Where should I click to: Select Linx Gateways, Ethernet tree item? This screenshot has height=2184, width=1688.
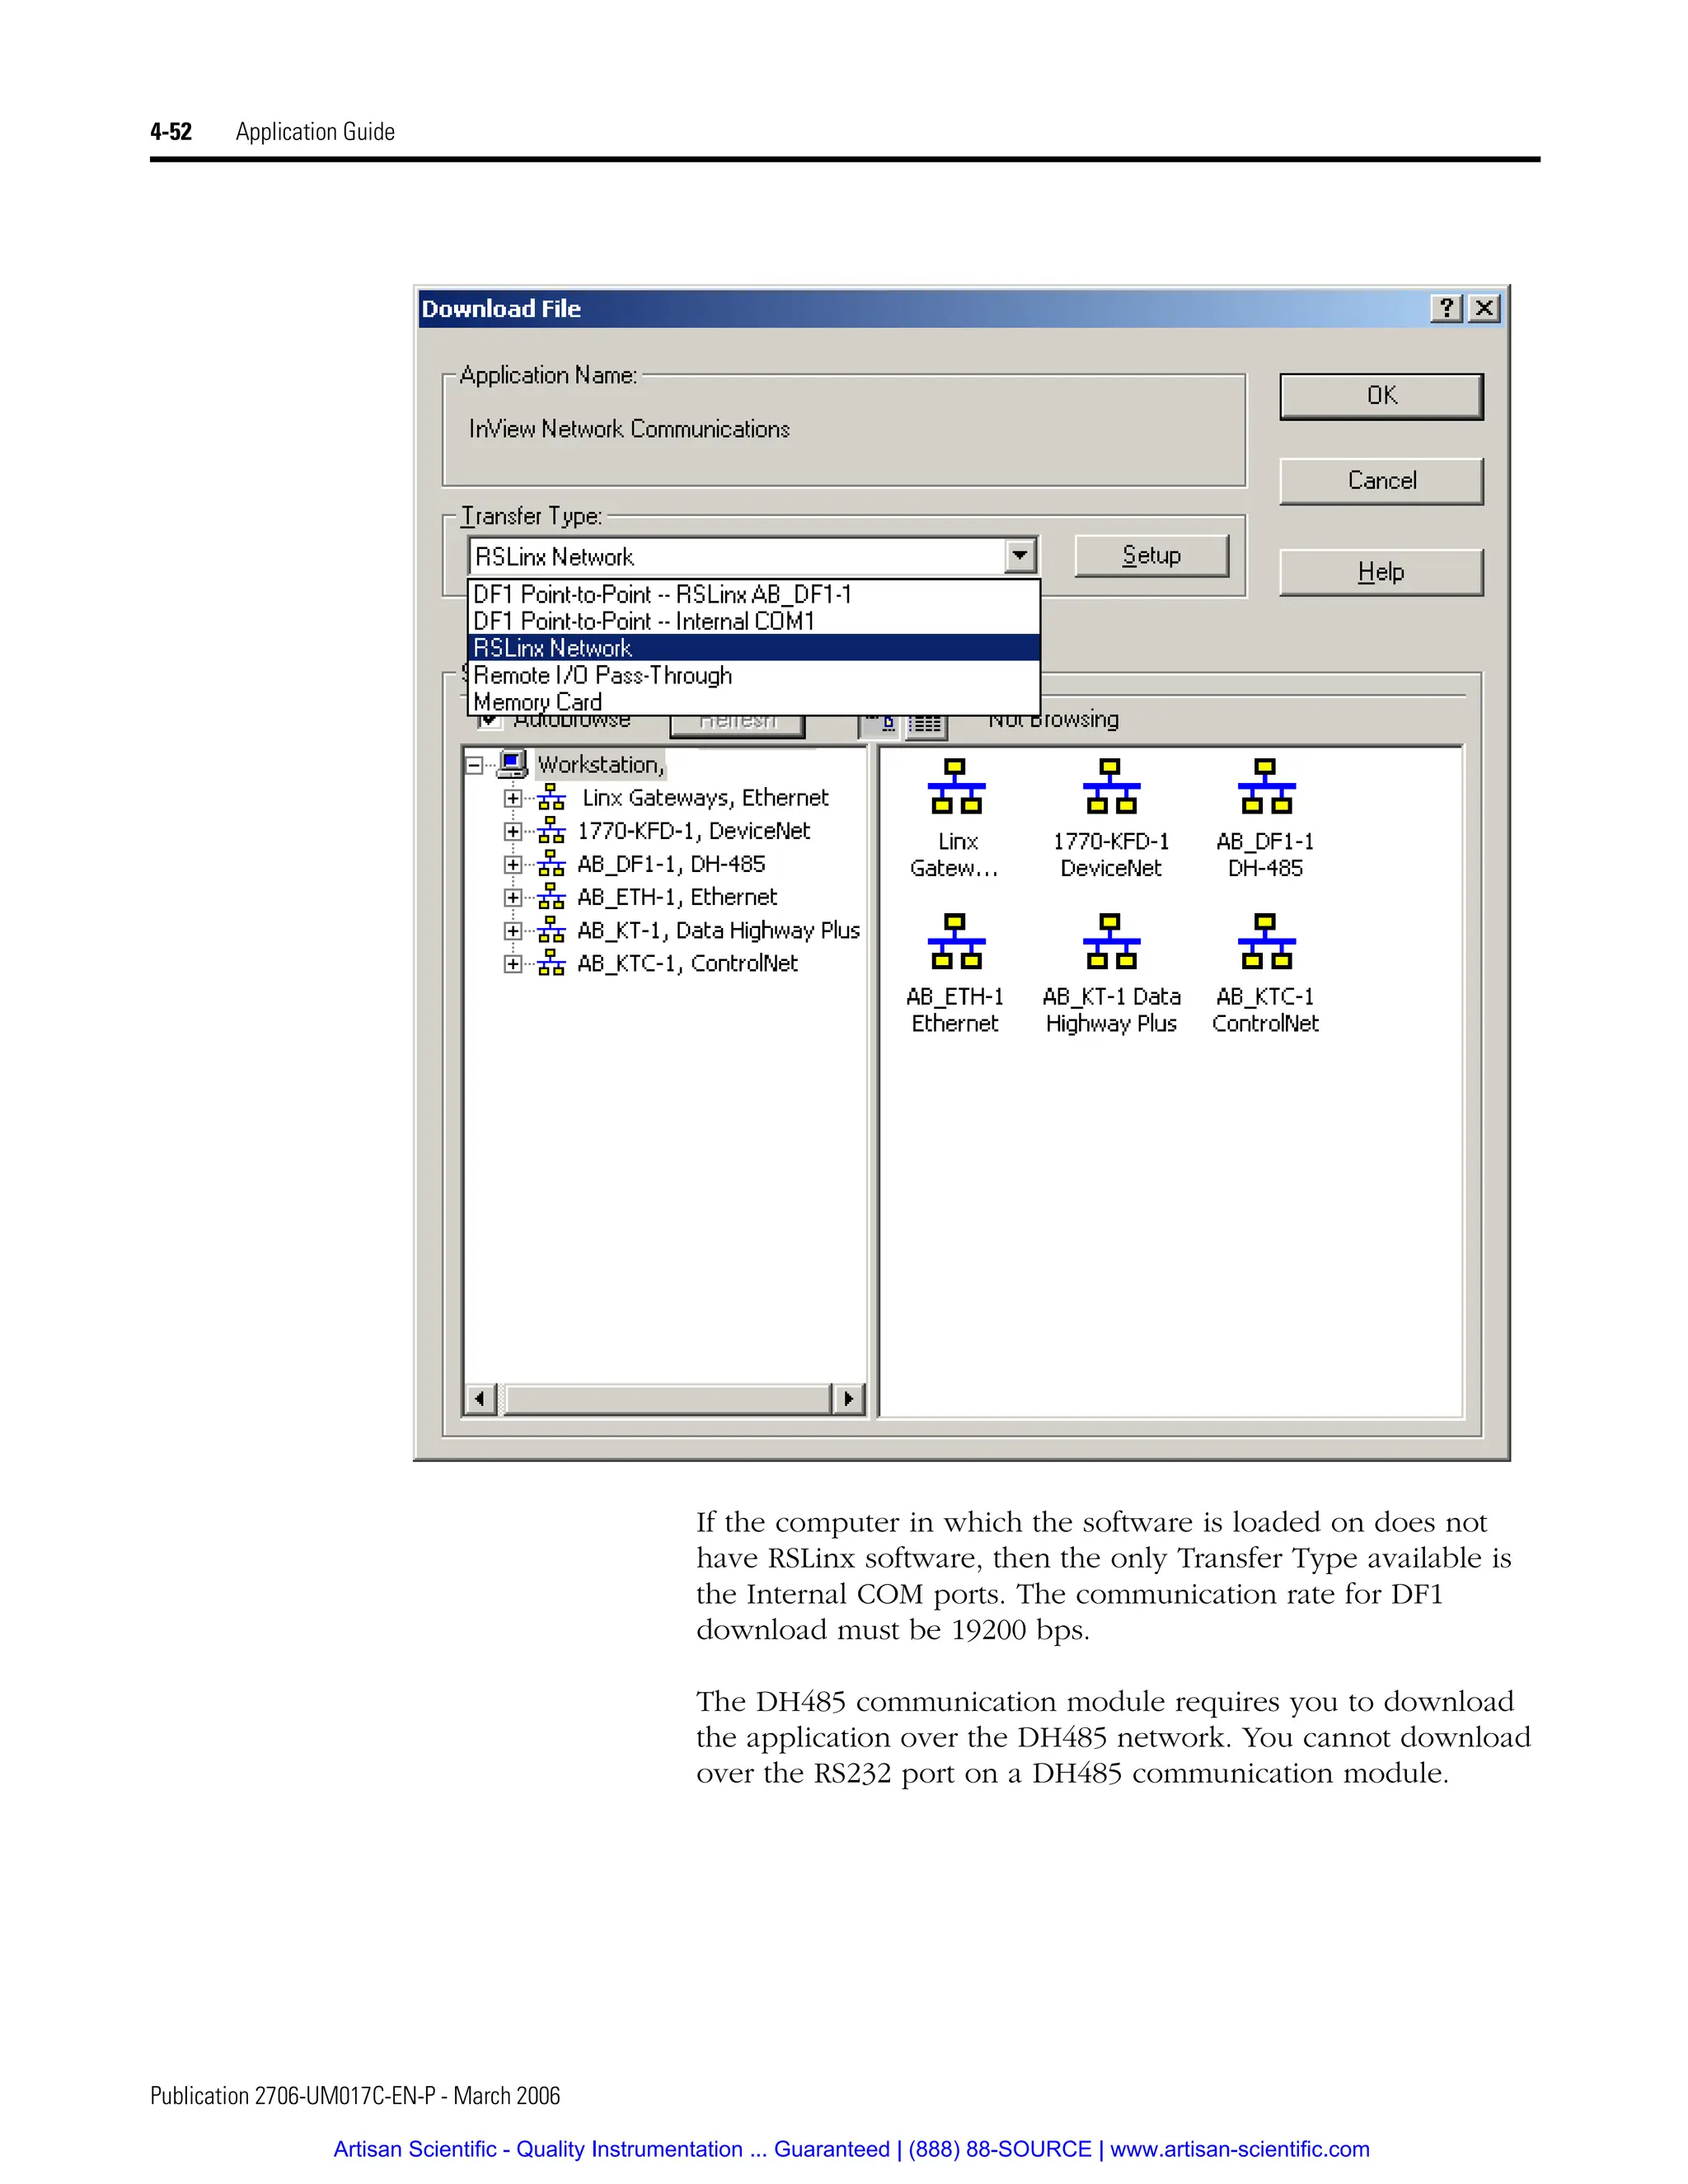tap(705, 798)
